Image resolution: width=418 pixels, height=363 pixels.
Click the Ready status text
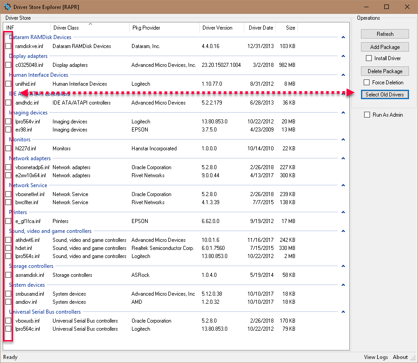tap(10, 357)
